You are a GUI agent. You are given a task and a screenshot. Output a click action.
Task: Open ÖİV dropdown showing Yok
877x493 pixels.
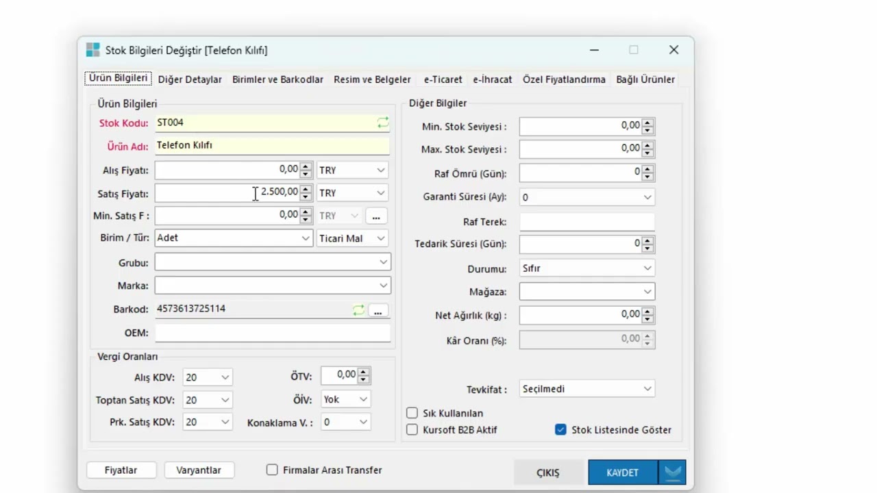[345, 399]
